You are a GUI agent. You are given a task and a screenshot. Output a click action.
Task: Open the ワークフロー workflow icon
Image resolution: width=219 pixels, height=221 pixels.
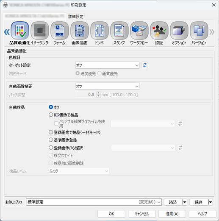pos(139,31)
